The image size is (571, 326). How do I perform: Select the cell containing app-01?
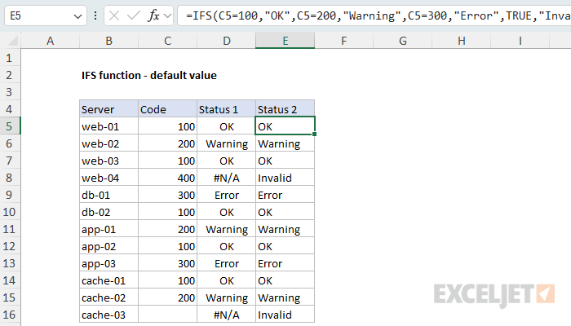pos(108,229)
